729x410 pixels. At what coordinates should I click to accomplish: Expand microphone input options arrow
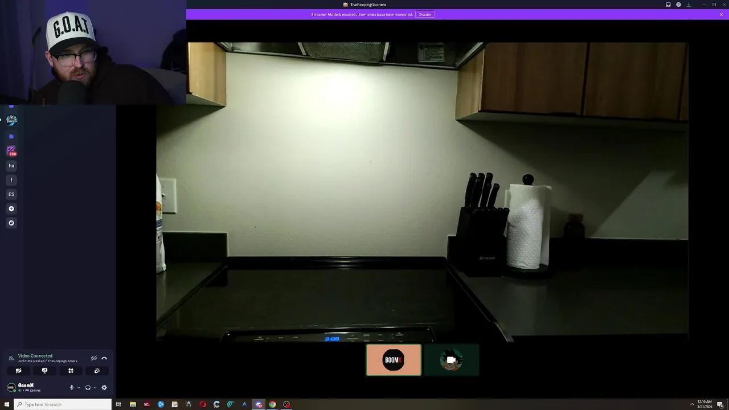[79, 388]
